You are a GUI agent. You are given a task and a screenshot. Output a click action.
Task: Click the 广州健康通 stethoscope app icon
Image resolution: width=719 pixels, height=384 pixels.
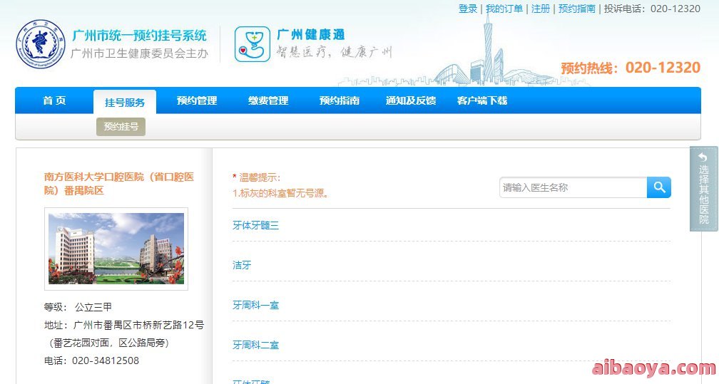click(253, 44)
